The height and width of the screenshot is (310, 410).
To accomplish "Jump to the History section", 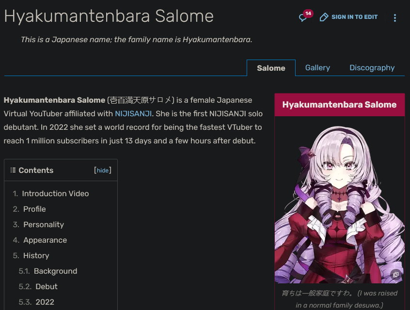I will [36, 255].
